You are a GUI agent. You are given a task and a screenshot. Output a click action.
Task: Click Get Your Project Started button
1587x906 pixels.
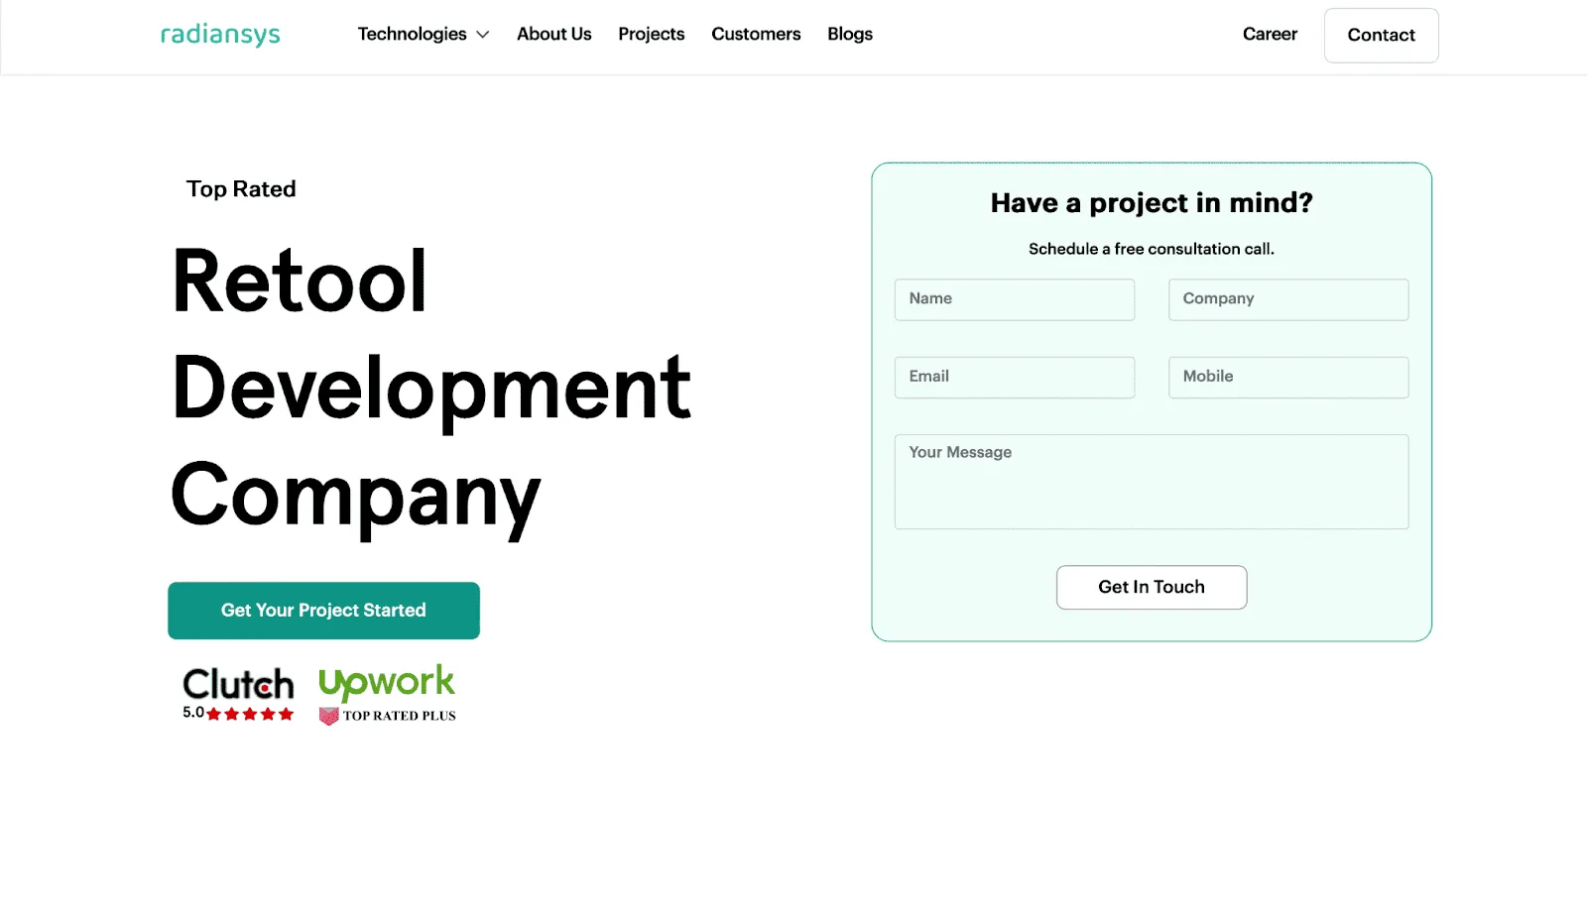[323, 611]
